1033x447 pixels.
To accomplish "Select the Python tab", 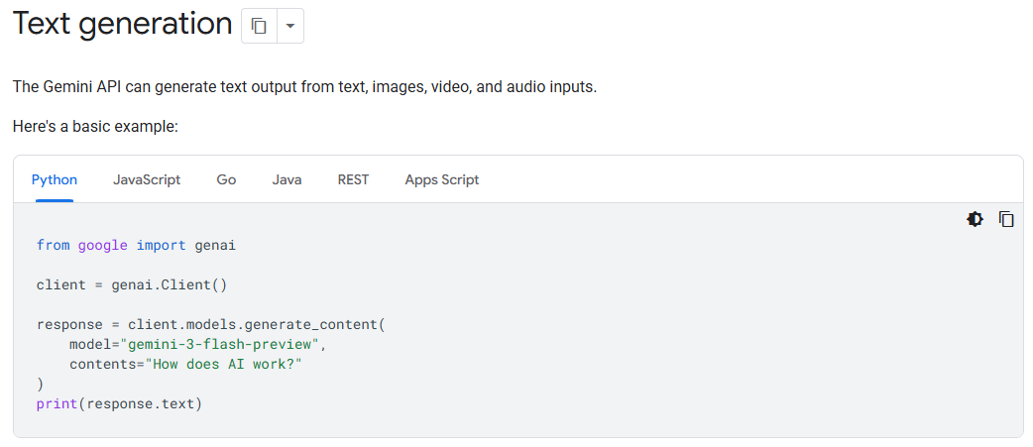I will (x=55, y=179).
